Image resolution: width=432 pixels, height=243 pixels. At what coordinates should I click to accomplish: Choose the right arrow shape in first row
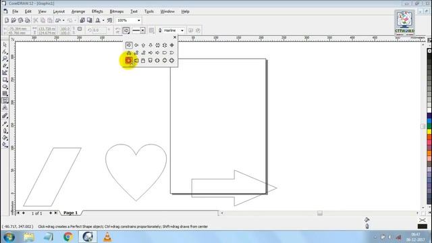129,45
